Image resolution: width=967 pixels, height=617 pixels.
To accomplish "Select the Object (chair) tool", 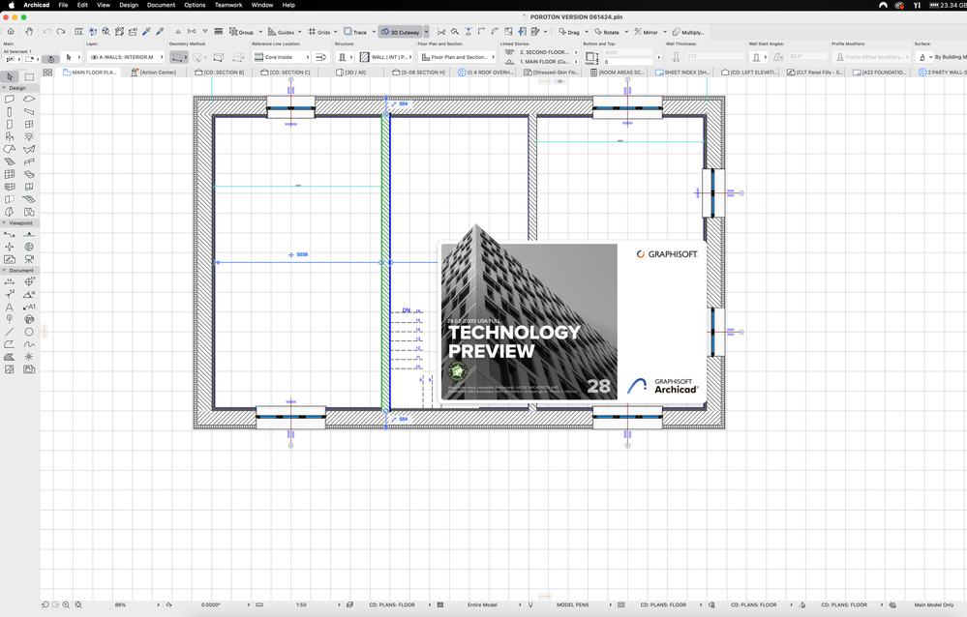I will click(10, 136).
